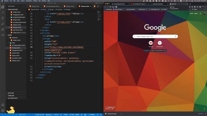
Task: Expand the VS CODE PETS section
Action: point(13,98)
